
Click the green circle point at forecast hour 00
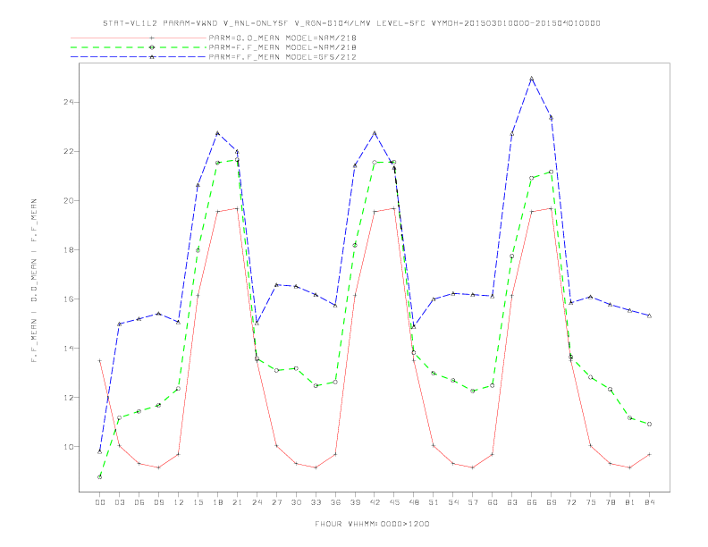tap(100, 476)
